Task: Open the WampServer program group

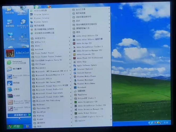Action: (x=83, y=94)
